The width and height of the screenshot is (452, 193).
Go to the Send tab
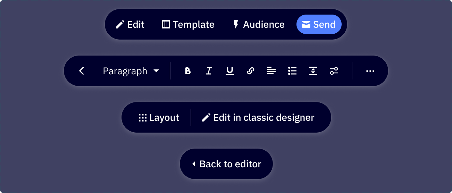tap(319, 24)
